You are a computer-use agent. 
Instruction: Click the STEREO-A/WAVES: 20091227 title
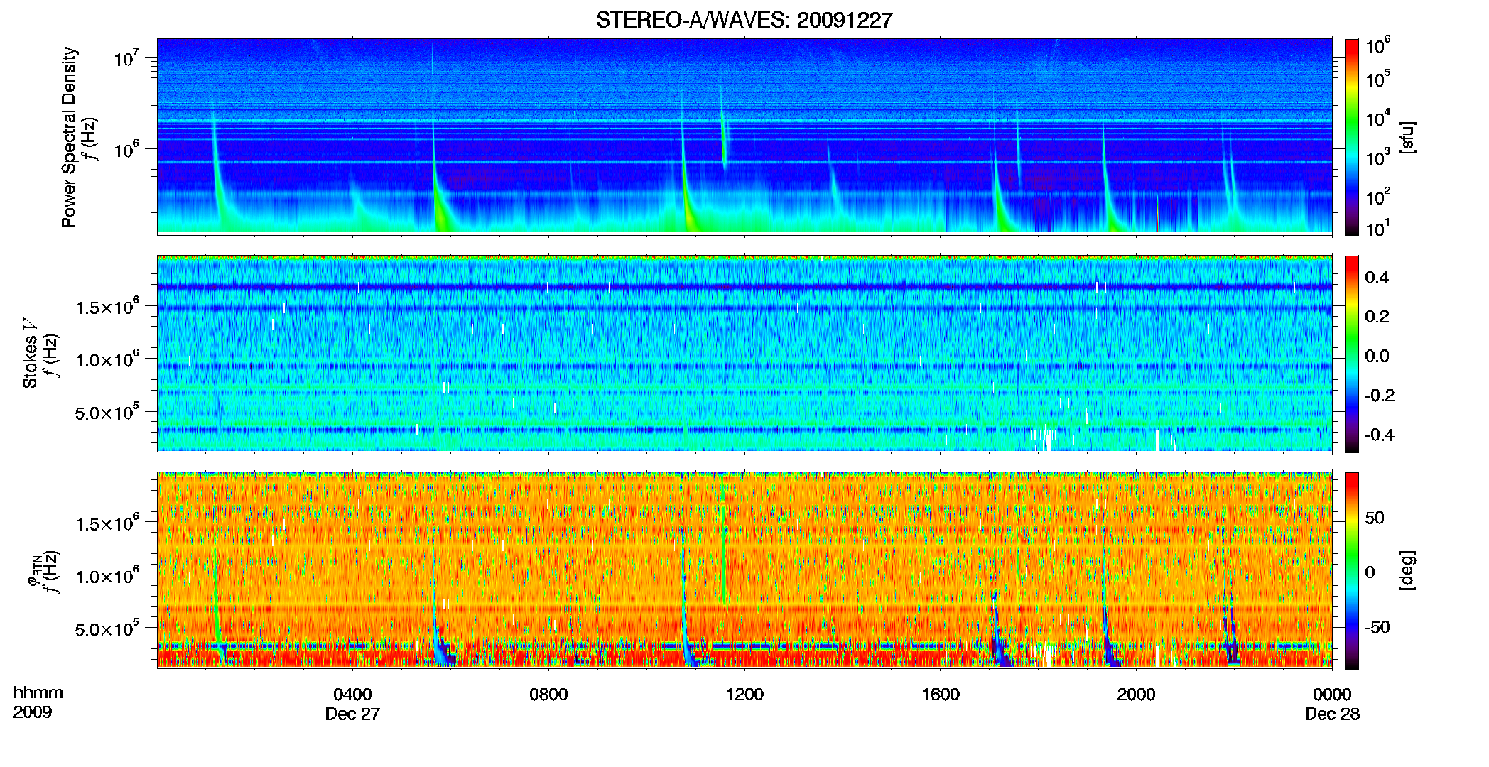[x=744, y=21]
